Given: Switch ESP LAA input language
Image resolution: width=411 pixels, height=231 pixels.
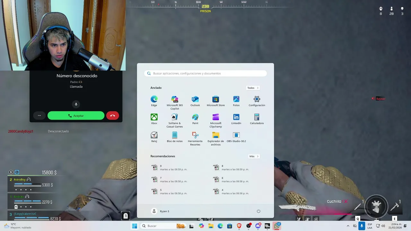Looking at the screenshot, I should 370,226.
